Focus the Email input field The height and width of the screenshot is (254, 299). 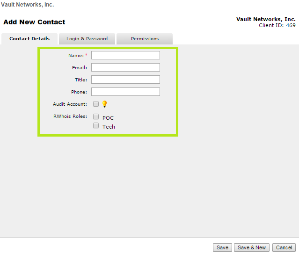(125, 67)
